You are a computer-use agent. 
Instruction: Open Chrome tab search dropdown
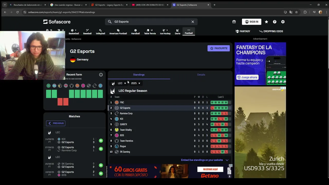(5, 5)
